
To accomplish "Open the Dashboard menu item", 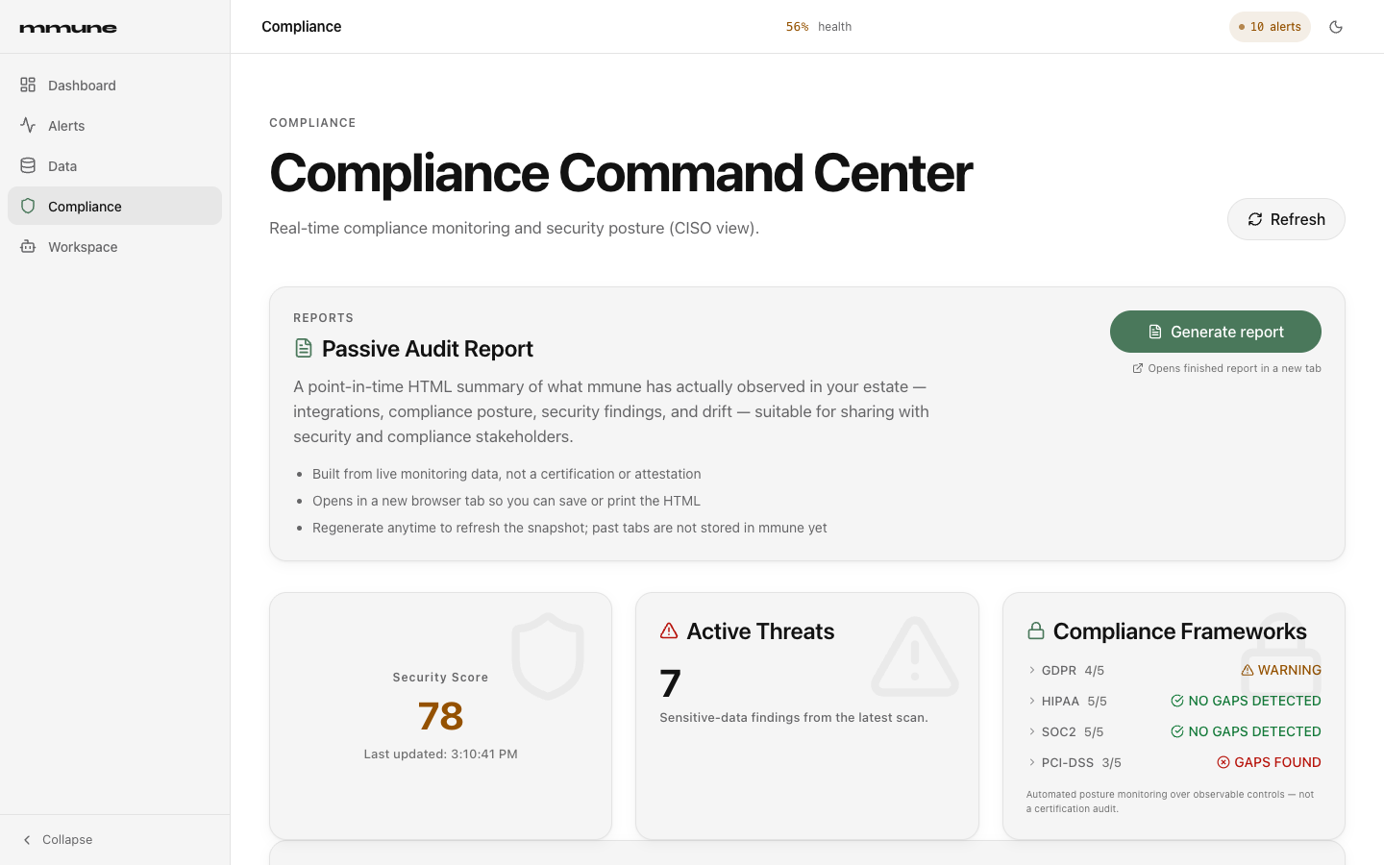I will [114, 85].
